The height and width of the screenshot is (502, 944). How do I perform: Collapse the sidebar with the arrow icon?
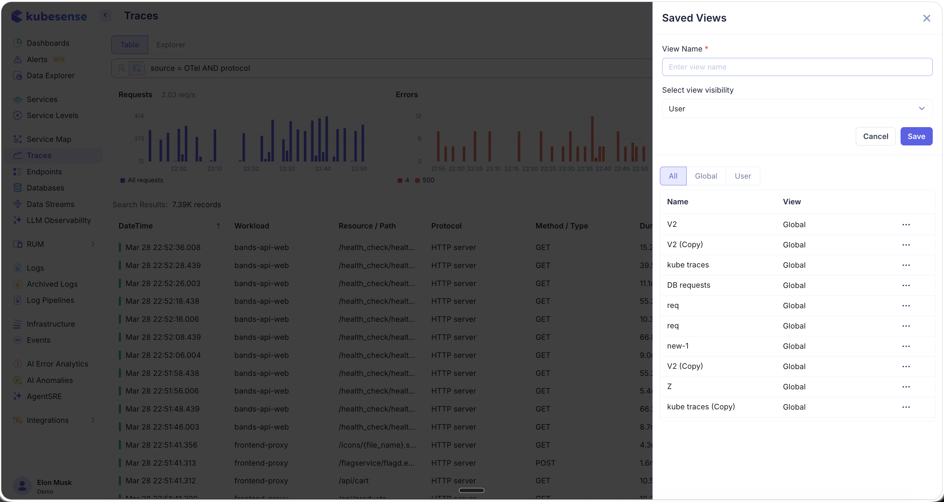click(x=105, y=15)
